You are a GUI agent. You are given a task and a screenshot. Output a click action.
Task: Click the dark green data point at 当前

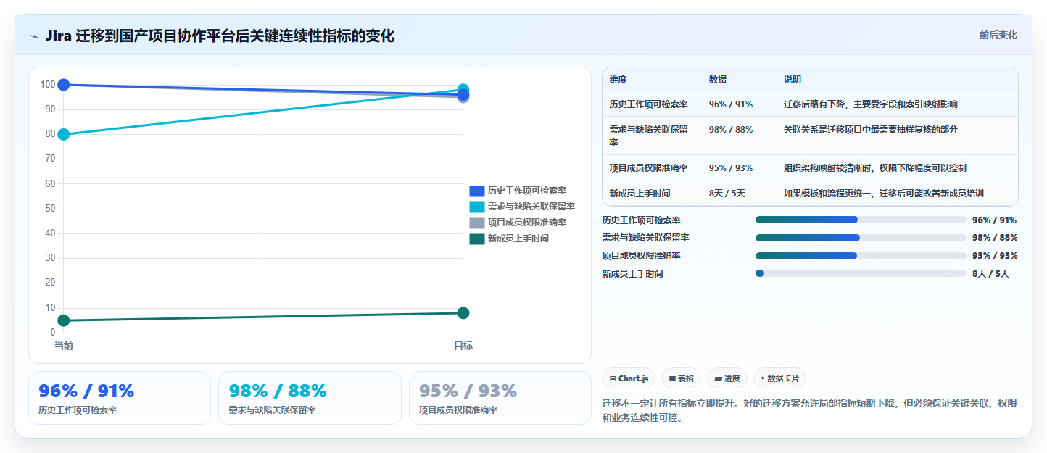tap(64, 320)
